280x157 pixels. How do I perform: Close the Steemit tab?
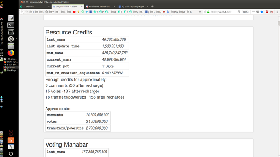pyautogui.click(x=49, y=7)
